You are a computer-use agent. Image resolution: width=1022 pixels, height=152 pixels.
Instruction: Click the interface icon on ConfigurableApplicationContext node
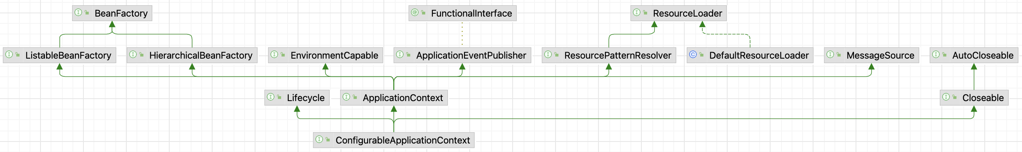coord(319,139)
